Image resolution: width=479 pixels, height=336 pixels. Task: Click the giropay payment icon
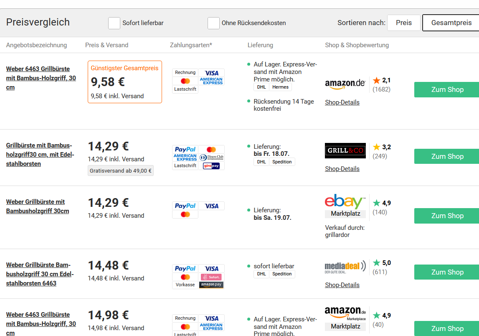211,166
